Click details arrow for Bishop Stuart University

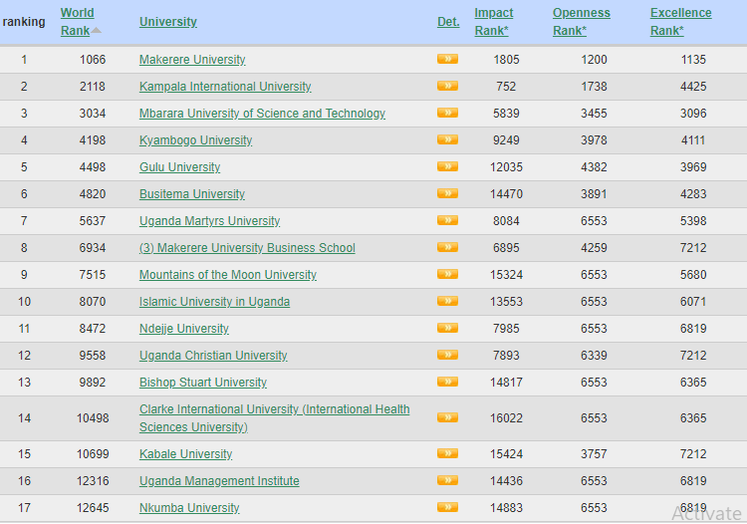click(447, 383)
